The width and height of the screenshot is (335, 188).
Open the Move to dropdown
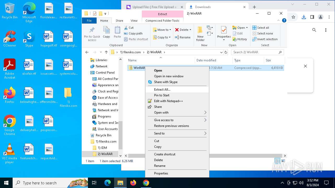[162, 30]
